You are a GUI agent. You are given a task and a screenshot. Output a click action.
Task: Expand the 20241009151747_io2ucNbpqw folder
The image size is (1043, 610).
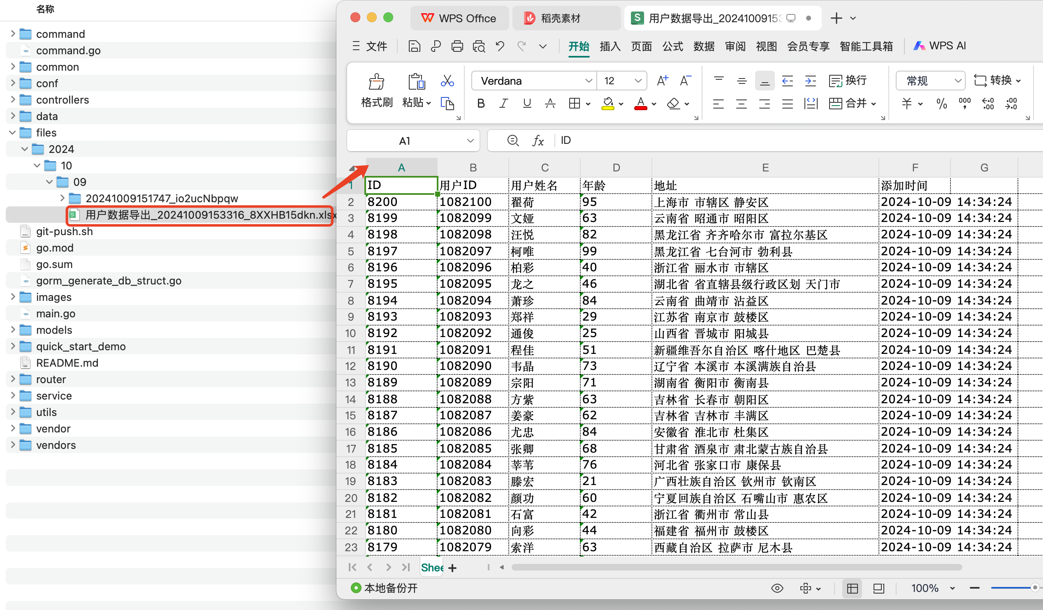click(x=62, y=199)
